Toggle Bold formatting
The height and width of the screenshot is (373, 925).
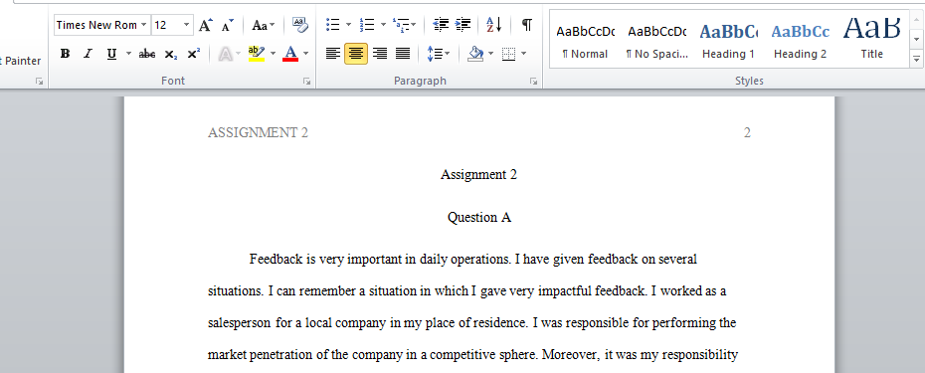[x=65, y=54]
